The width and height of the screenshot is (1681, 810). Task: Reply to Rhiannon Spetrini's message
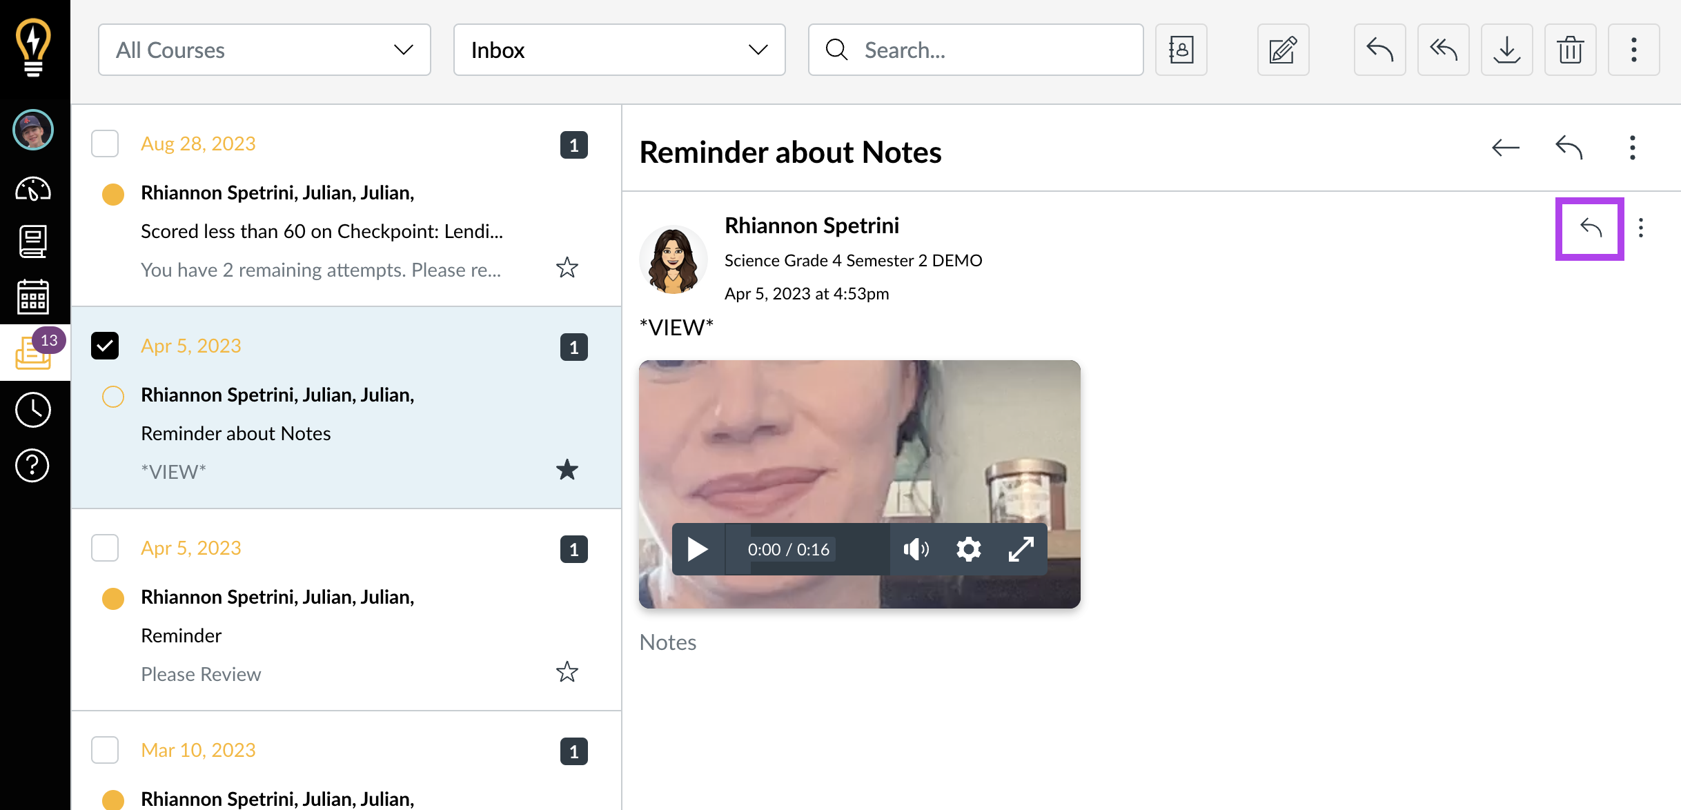click(1590, 228)
